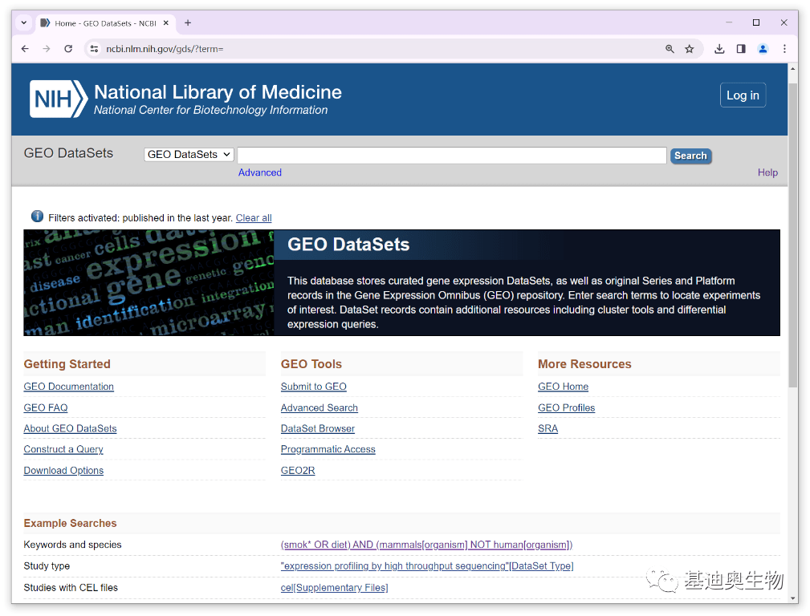Open the GEO FAQ link
This screenshot has height=616, width=810.
[46, 408]
